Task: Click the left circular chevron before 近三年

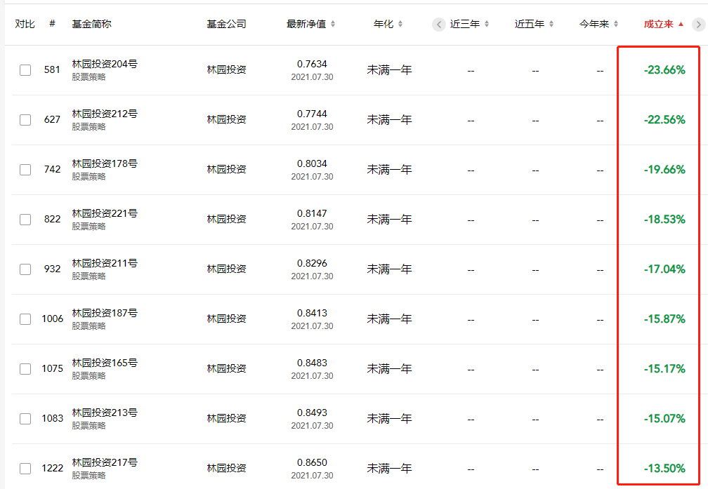Action: [x=438, y=23]
